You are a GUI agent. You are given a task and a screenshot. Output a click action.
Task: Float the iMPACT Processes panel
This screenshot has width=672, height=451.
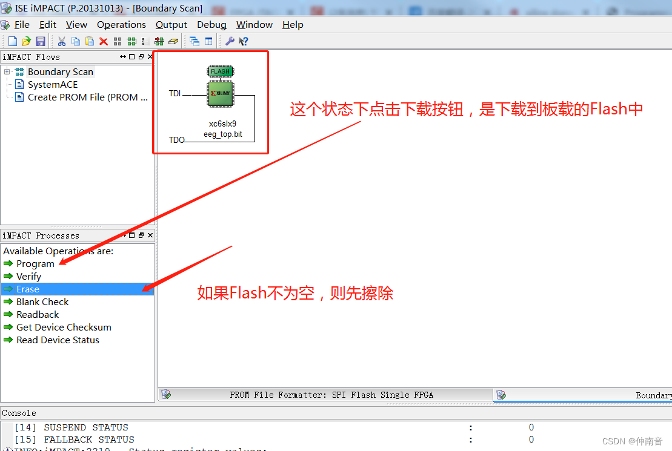pos(141,235)
